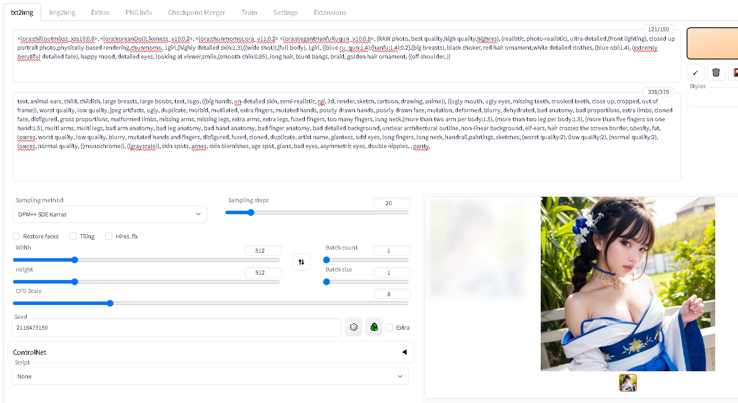Click the swap width and height arrows icon
The height and width of the screenshot is (403, 738).
click(301, 262)
